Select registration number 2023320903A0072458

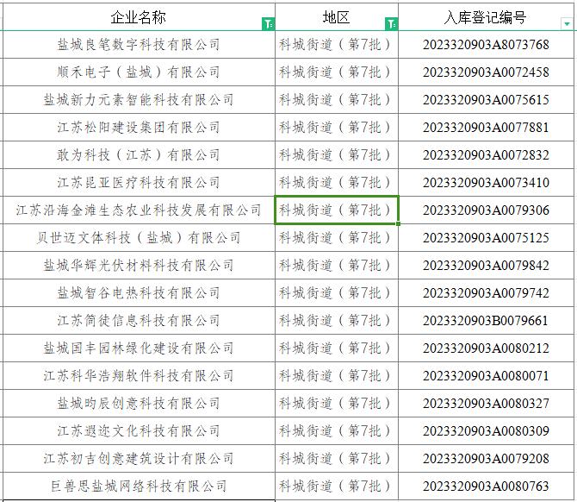pyautogui.click(x=486, y=72)
